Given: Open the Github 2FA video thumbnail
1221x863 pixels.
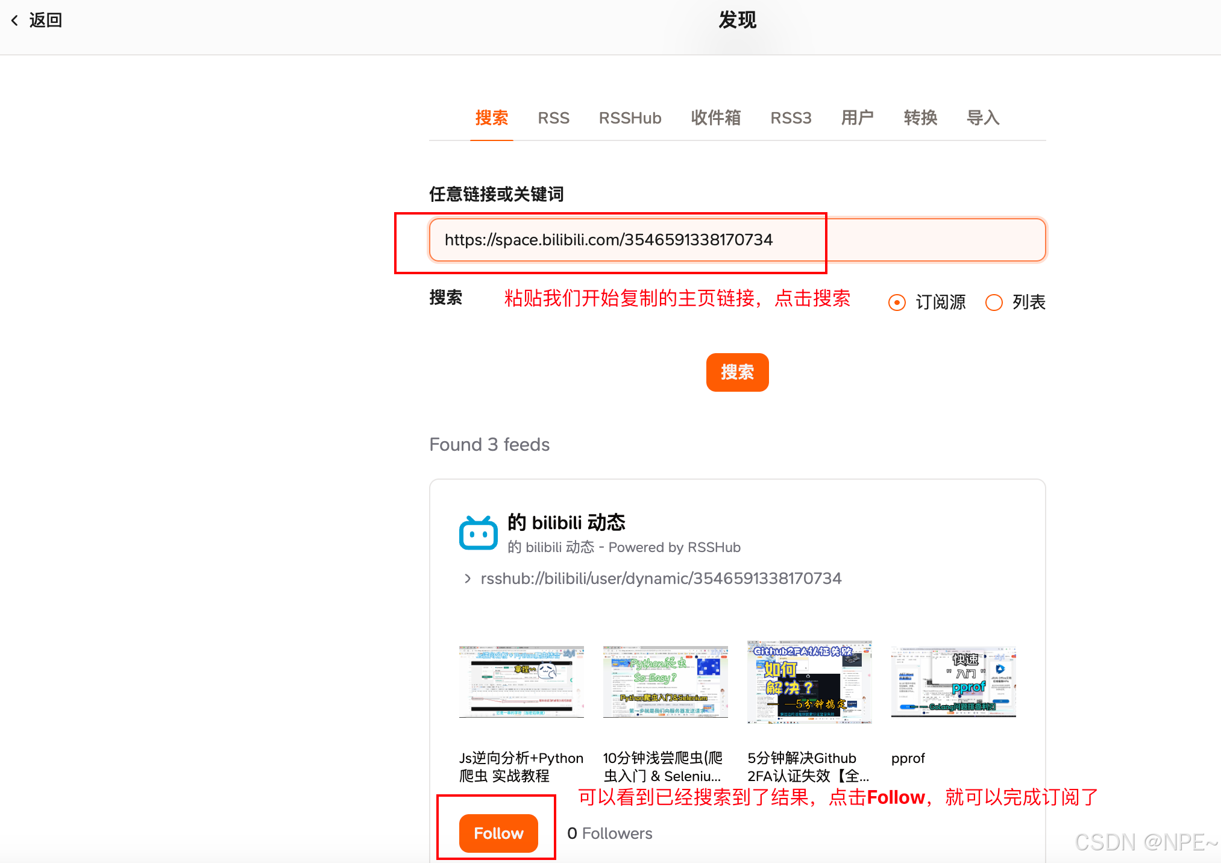Looking at the screenshot, I should 809,682.
